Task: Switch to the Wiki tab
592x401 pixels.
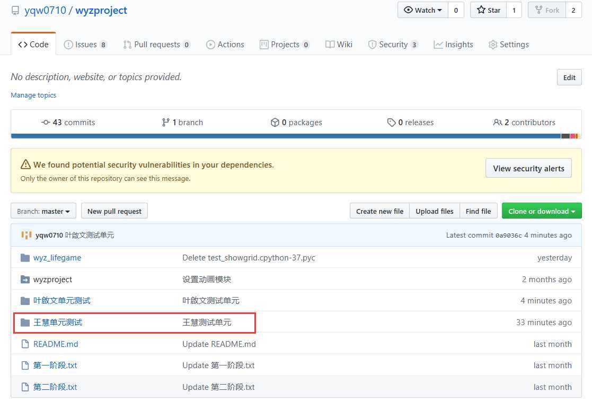Action: (339, 44)
